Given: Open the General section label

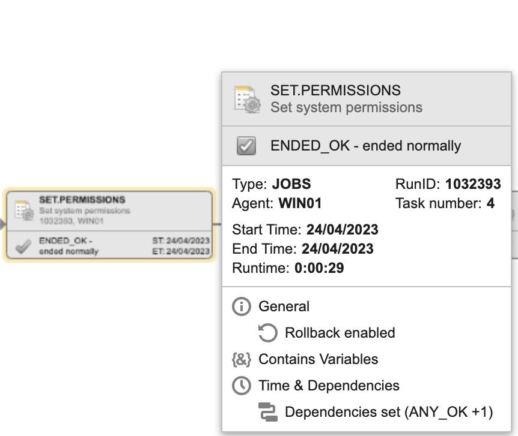Looking at the screenshot, I should tap(284, 306).
